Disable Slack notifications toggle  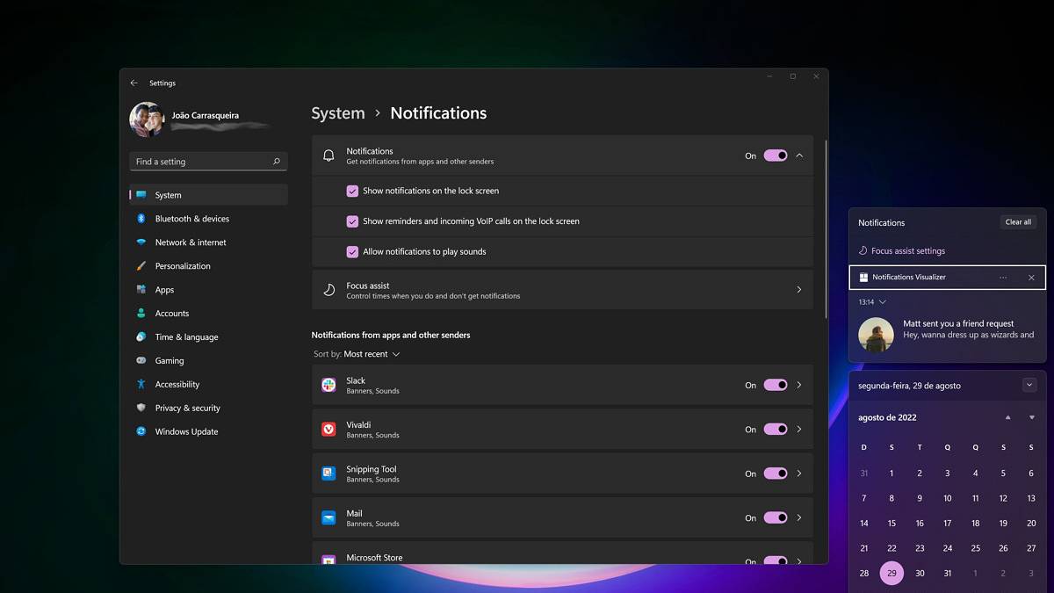coord(775,385)
